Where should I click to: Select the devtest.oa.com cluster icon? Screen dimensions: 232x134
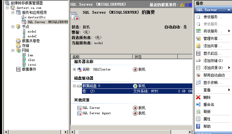13,8
